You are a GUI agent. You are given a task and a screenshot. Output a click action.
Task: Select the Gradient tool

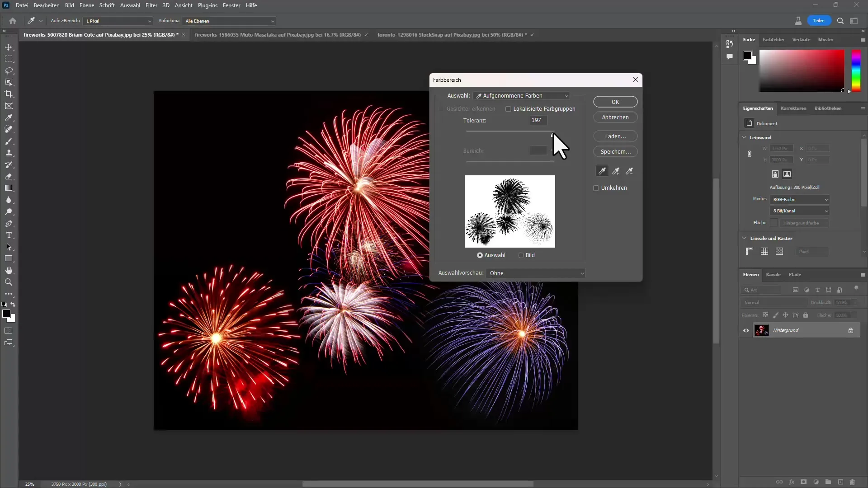pos(9,188)
